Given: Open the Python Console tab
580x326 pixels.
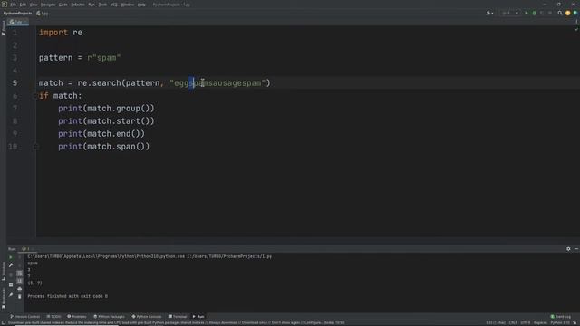Looking at the screenshot, I should (147, 317).
